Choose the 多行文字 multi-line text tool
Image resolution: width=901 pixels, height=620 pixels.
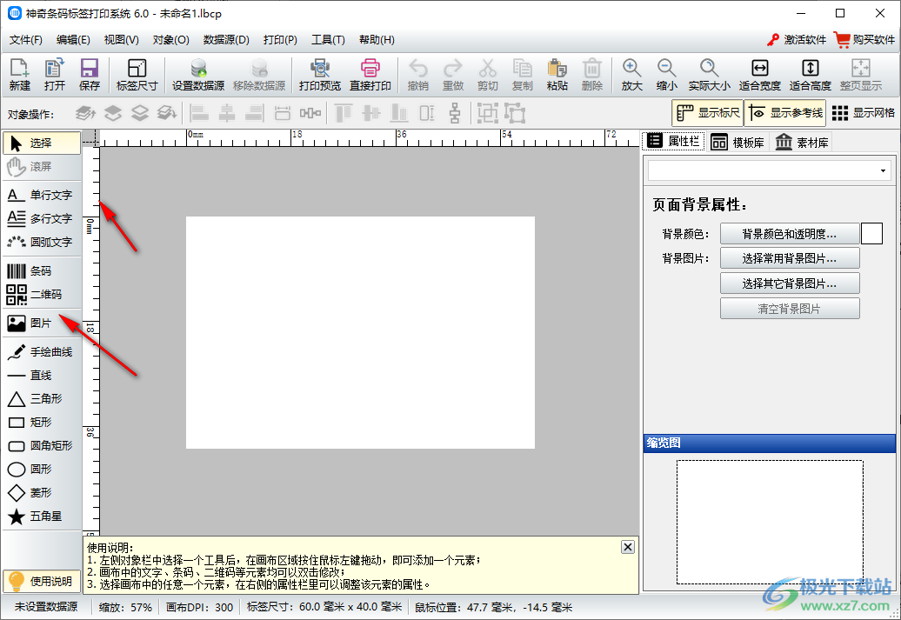42,219
